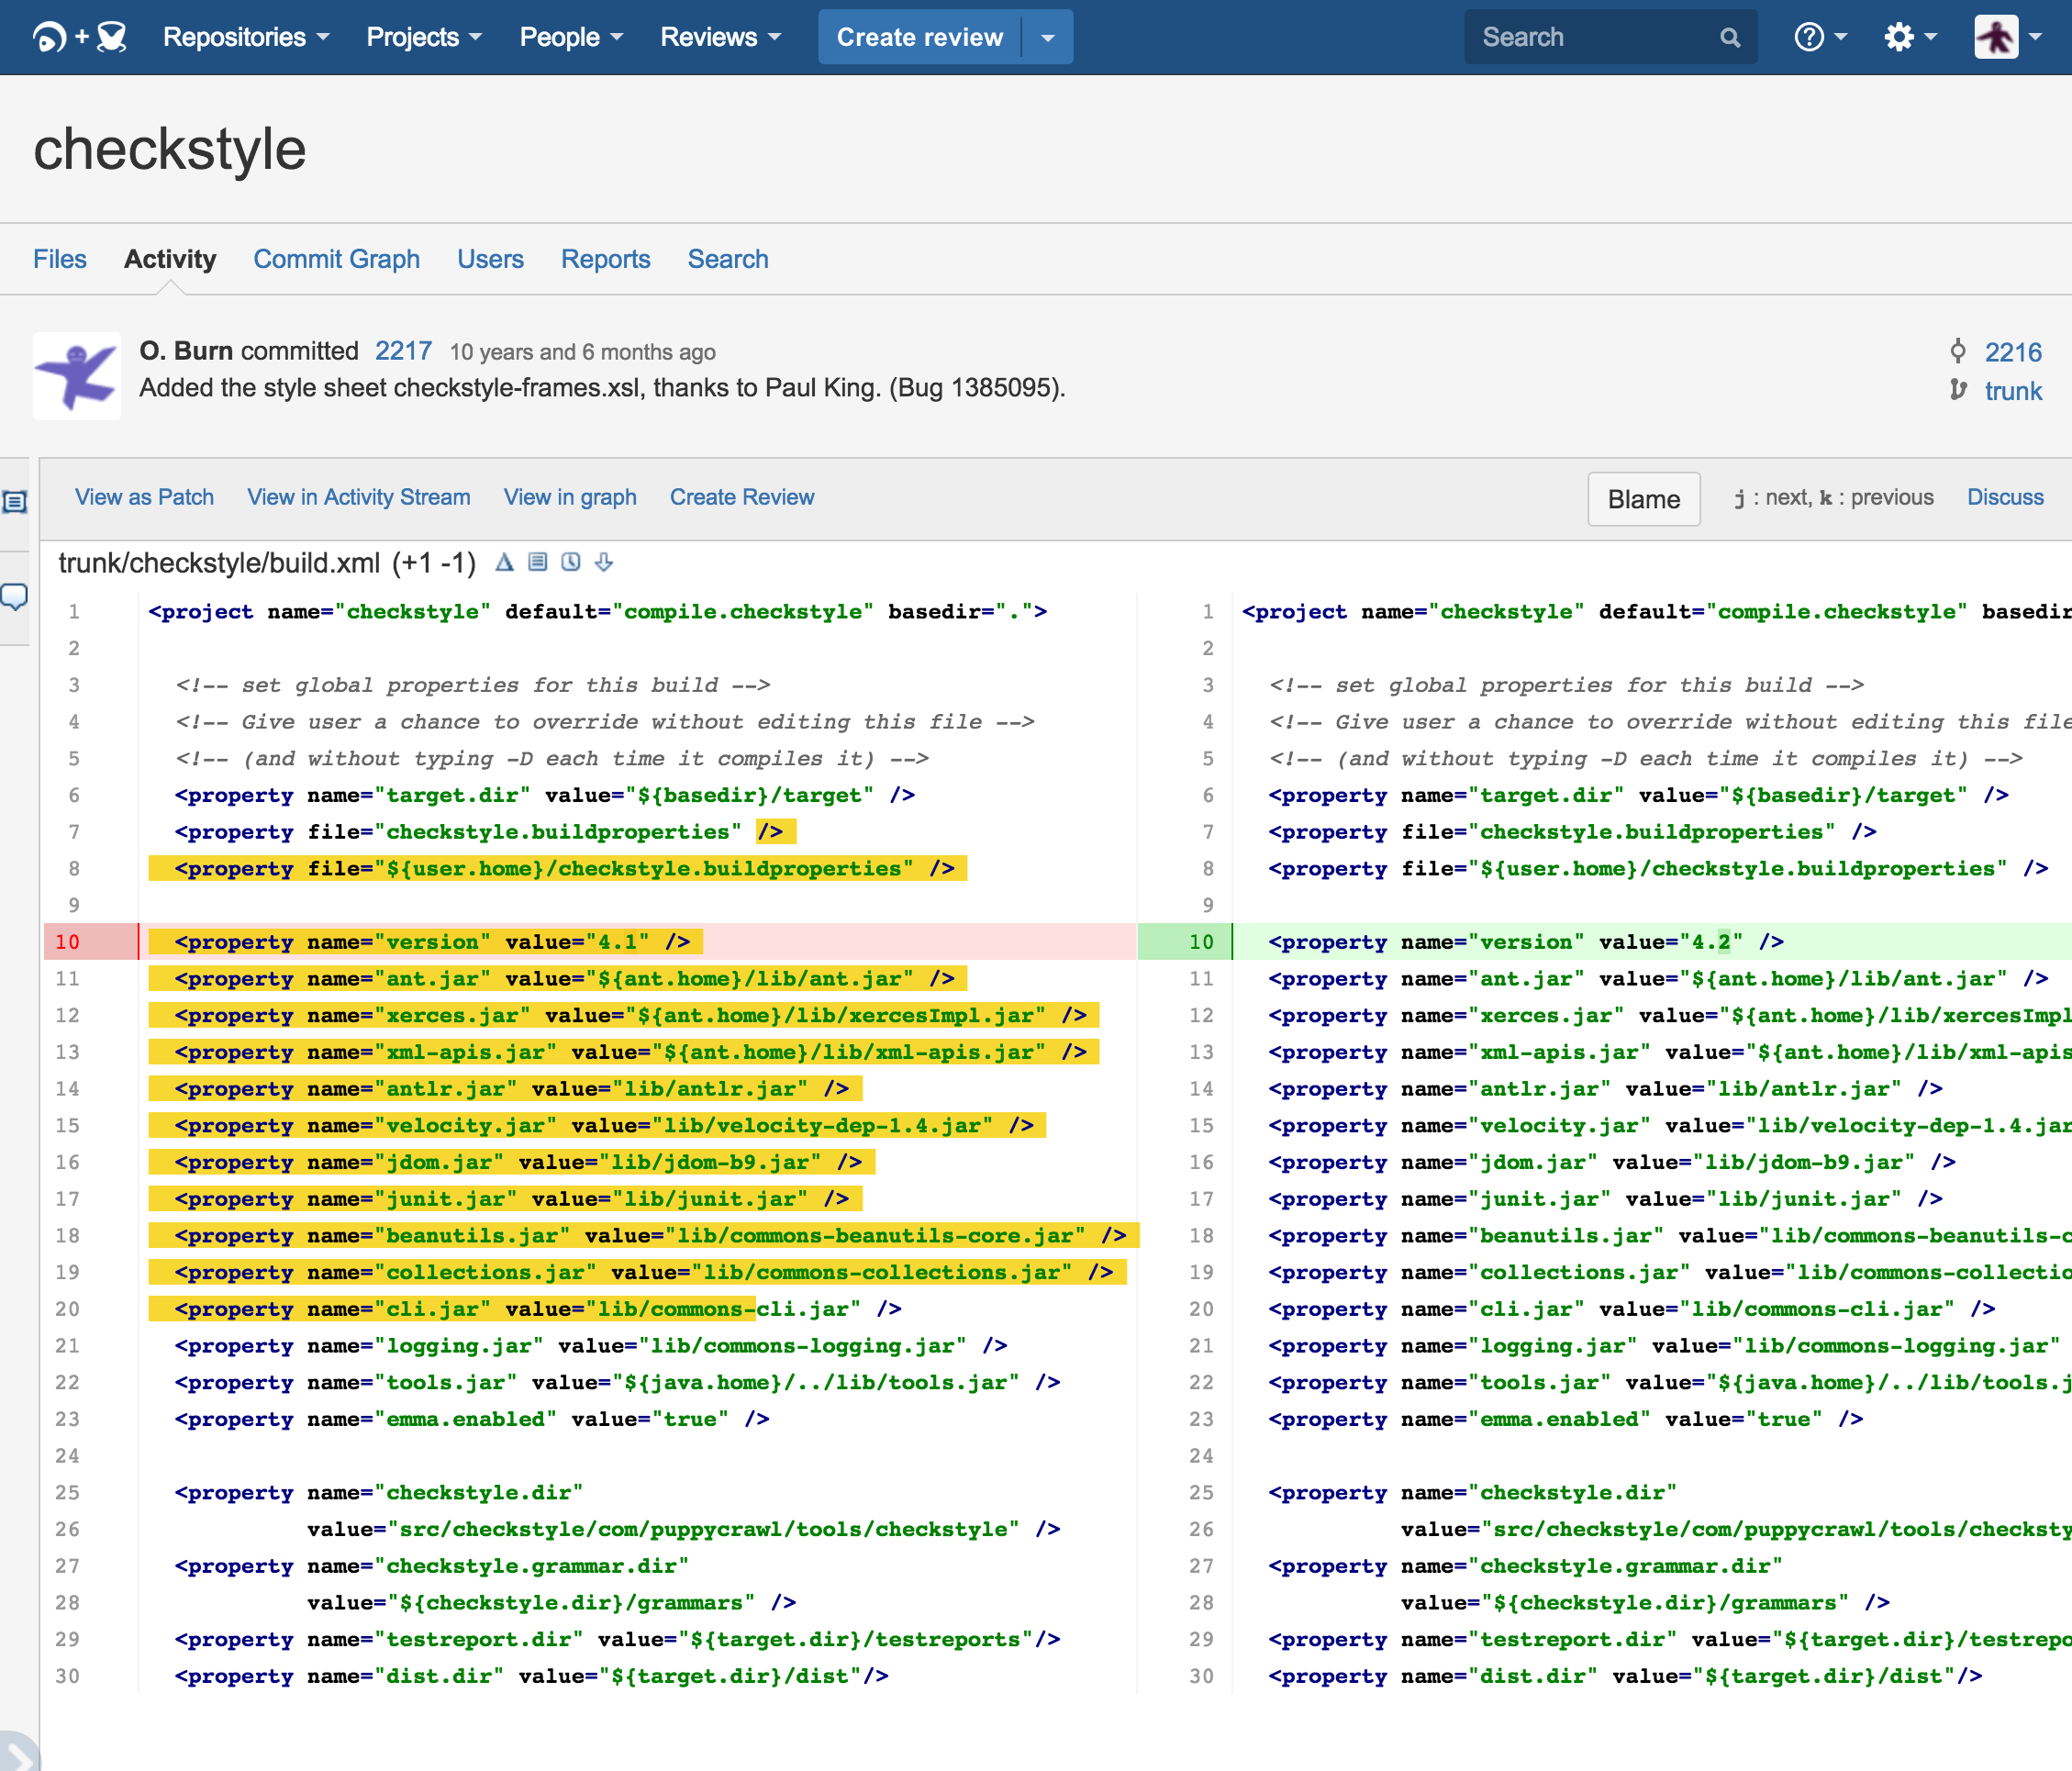
Task: Download the raw build.xml file
Action: 604,562
